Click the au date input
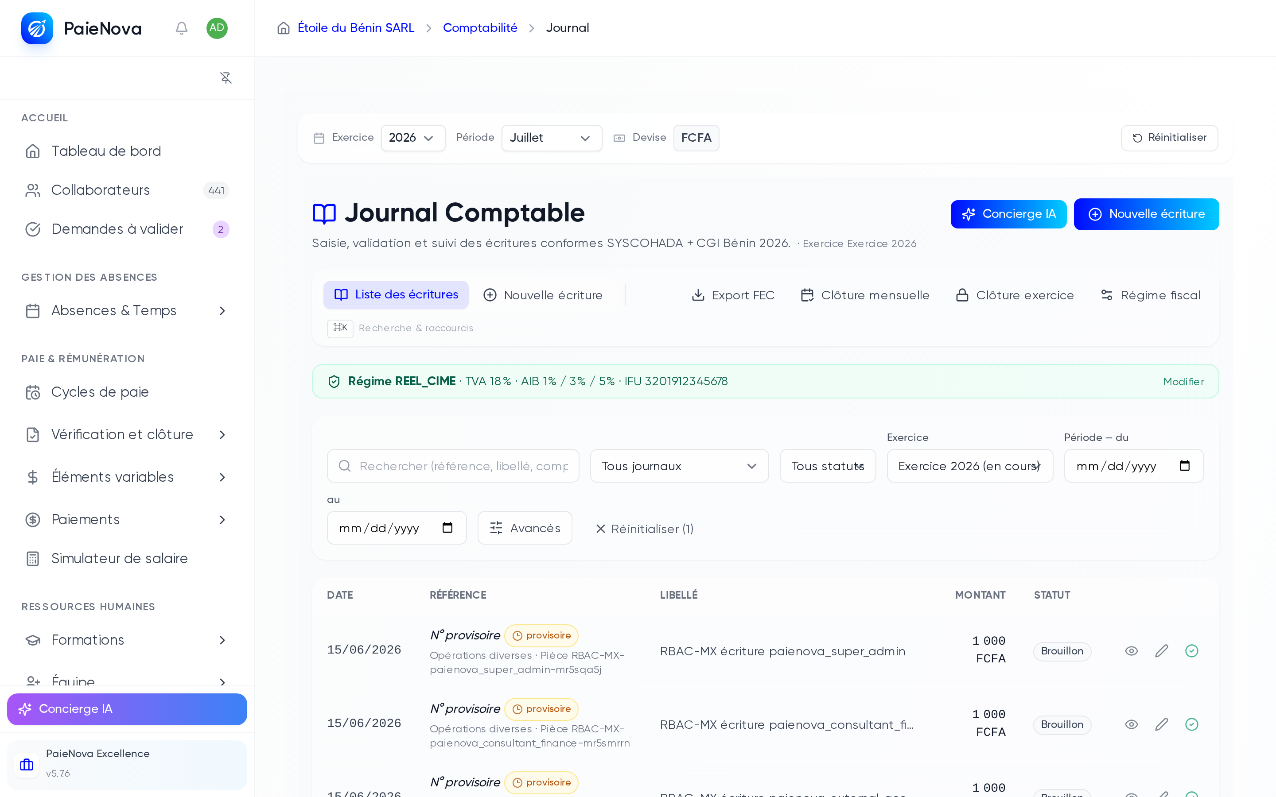This screenshot has height=797, width=1276. 397,528
